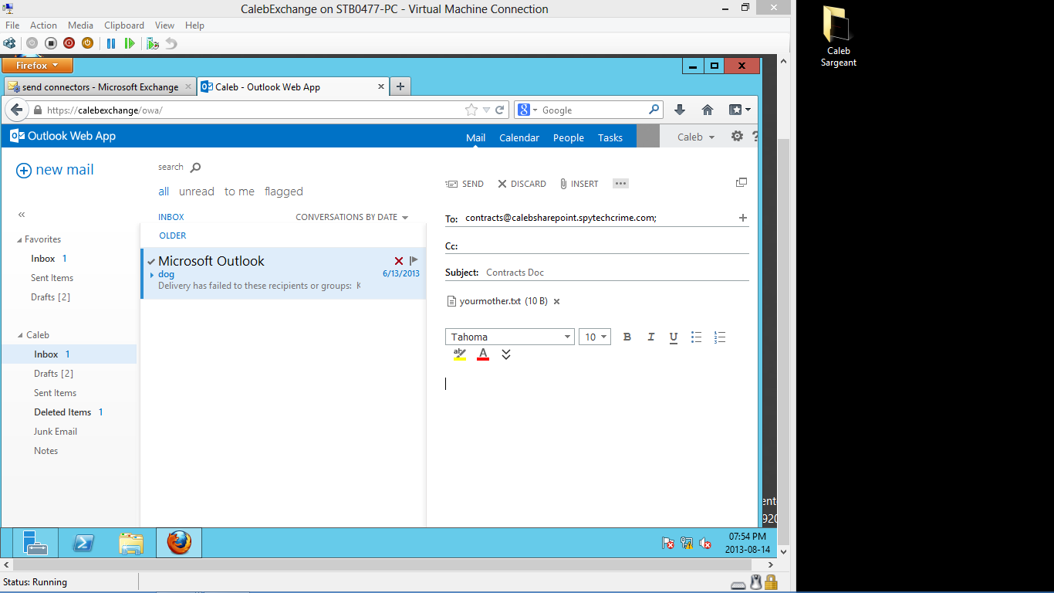Collapse the Caleb mailbox folder tree
The height and width of the screenshot is (593, 1054).
[x=20, y=335]
